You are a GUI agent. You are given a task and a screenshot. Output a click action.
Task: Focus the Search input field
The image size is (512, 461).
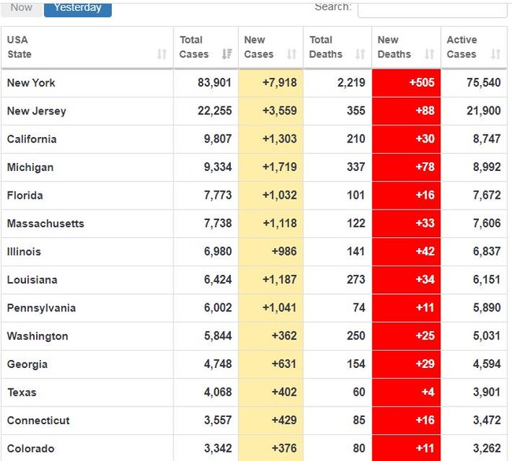(x=432, y=8)
